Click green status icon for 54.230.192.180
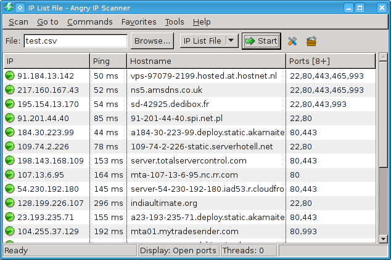Image resolution: width=391 pixels, height=260 pixels. 10,189
